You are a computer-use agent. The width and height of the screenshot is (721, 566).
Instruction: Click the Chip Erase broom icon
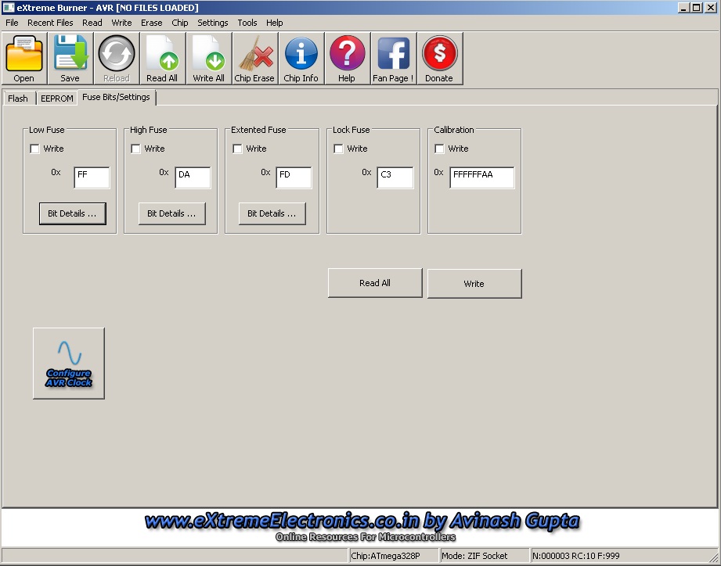[x=254, y=59]
